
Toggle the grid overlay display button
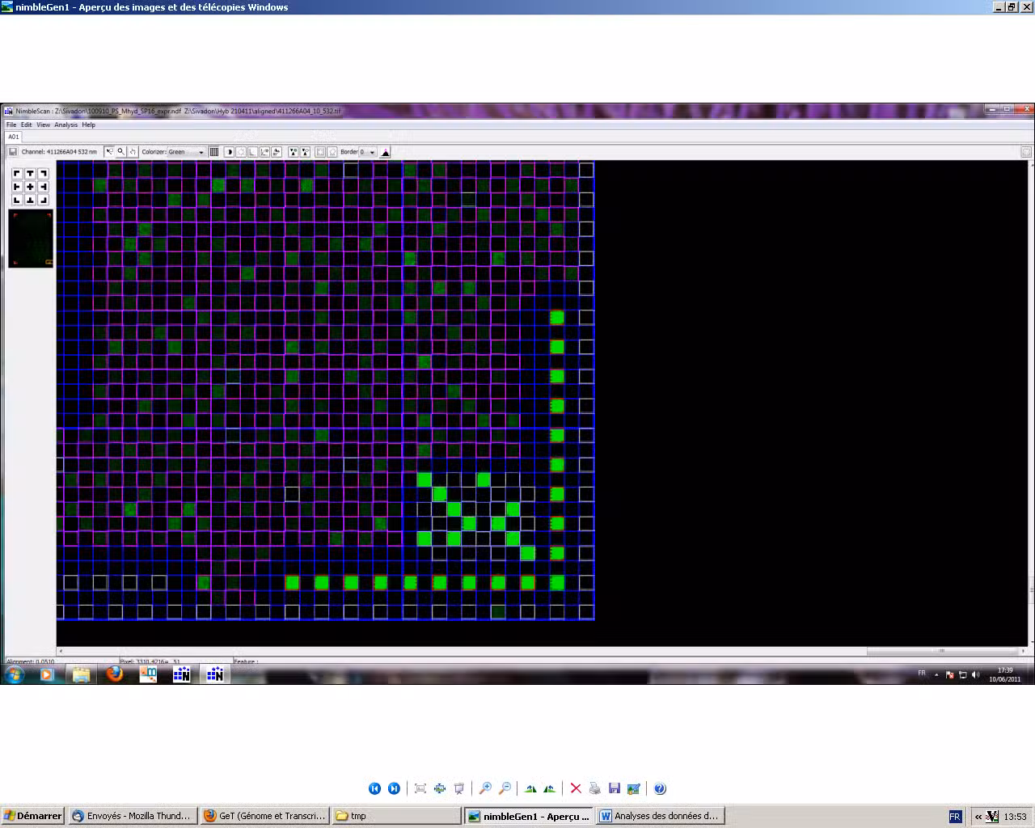(214, 152)
